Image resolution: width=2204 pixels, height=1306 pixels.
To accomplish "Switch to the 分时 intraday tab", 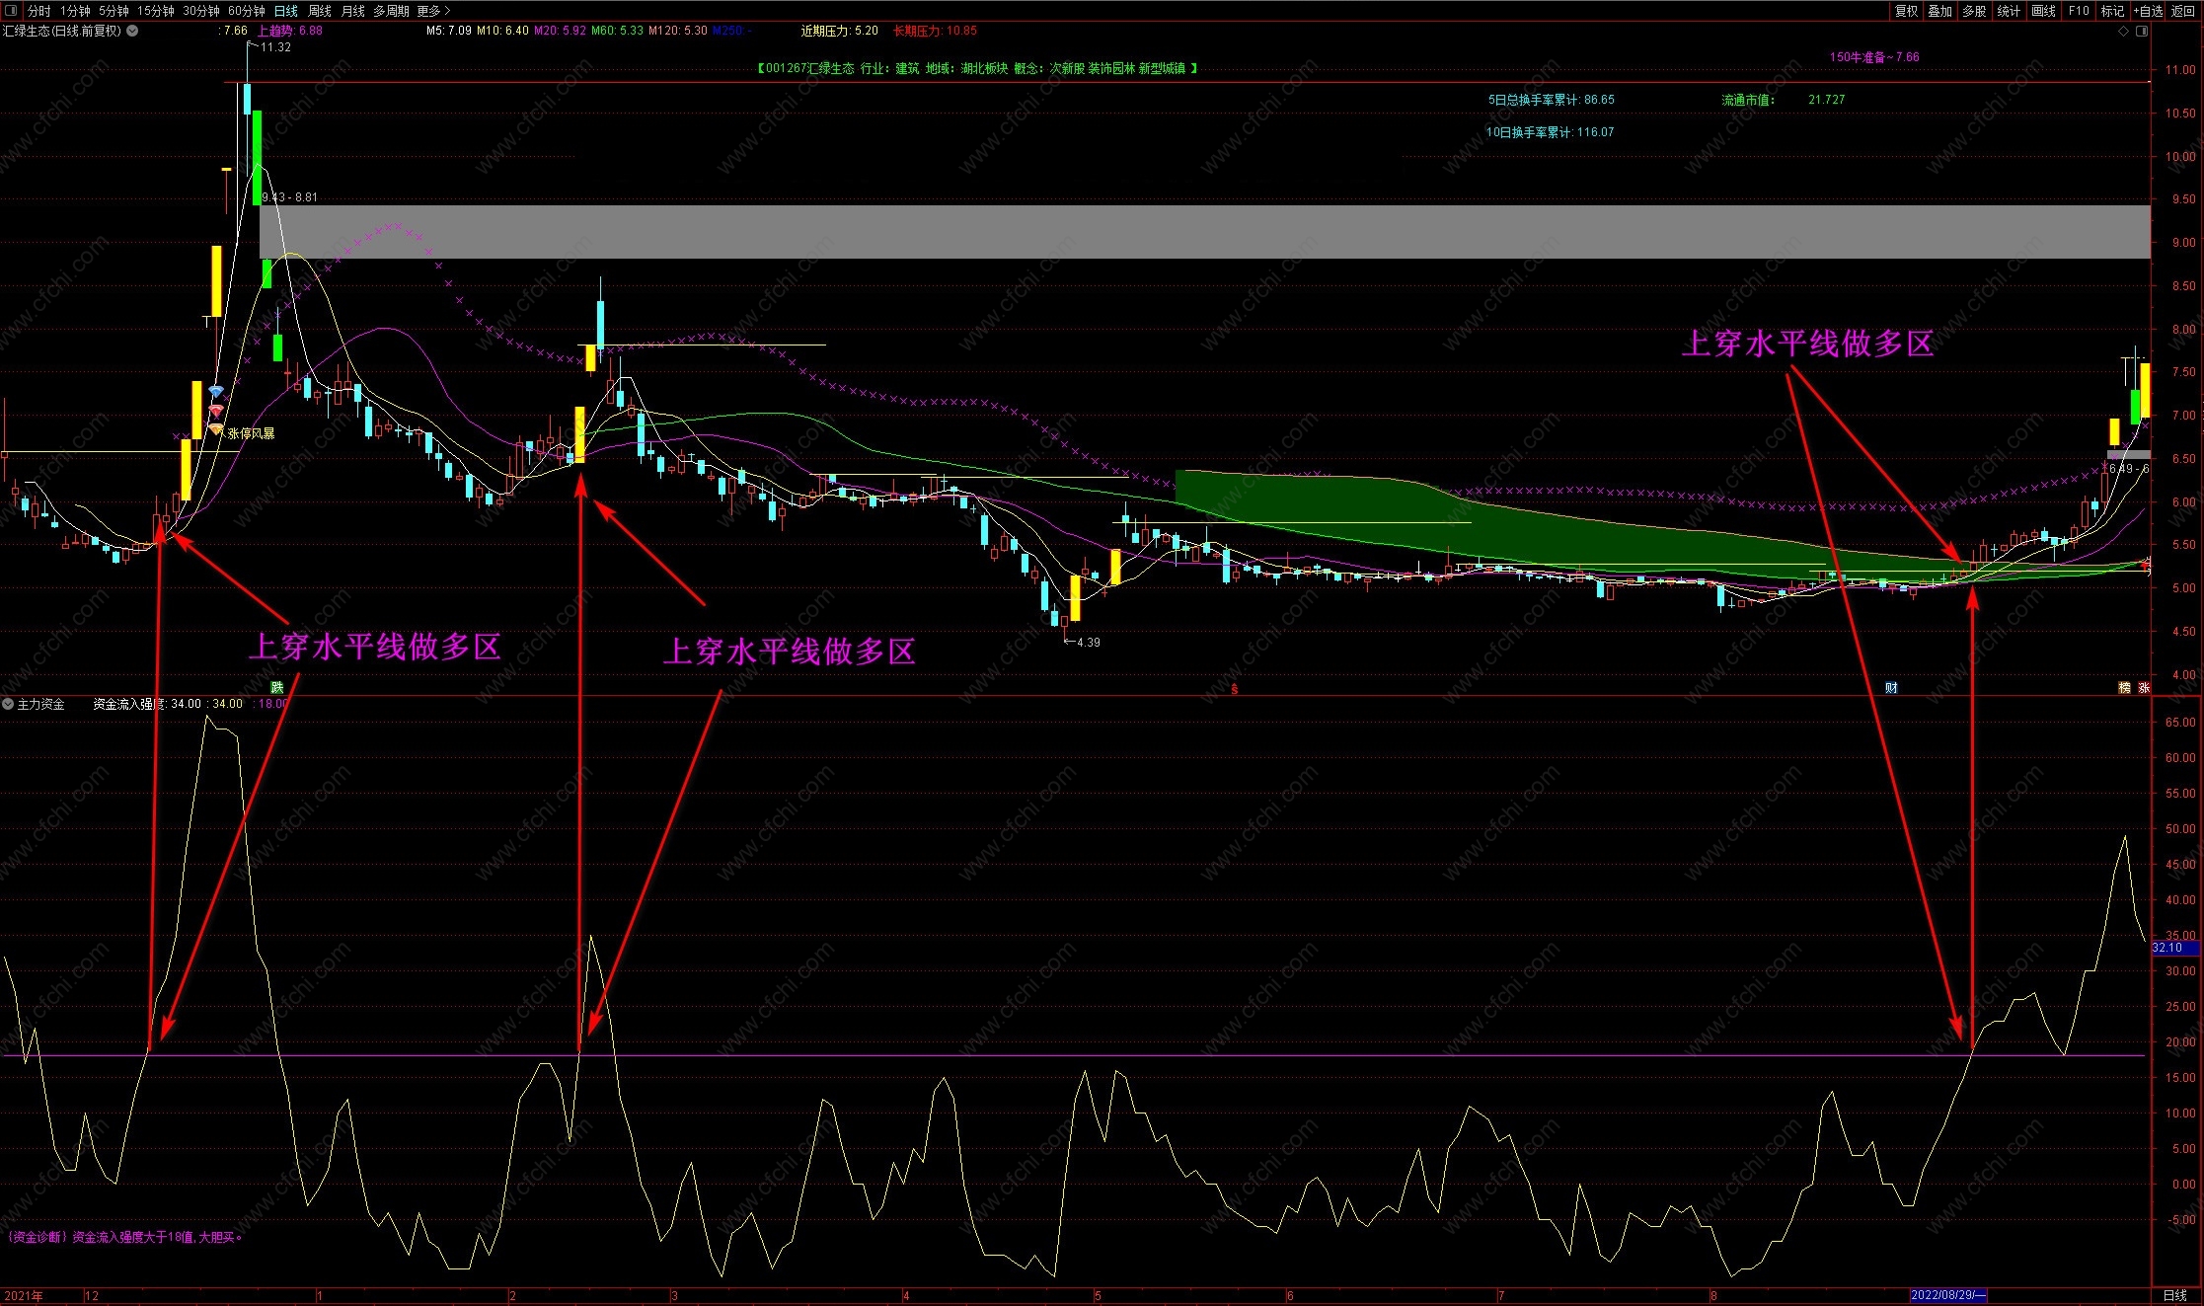I will 38,11.
